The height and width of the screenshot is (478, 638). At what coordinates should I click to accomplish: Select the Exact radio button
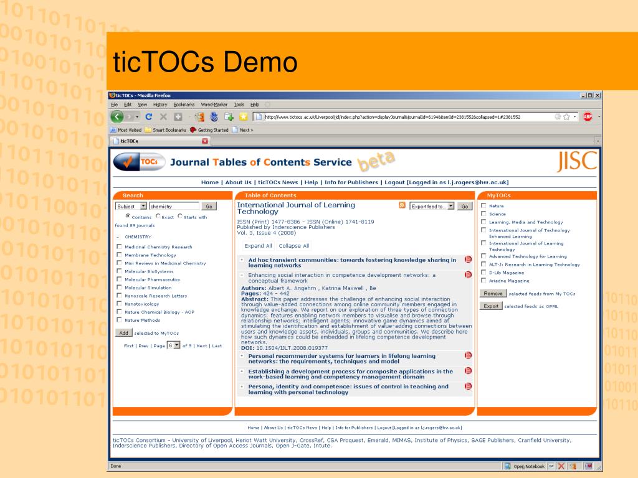click(x=158, y=216)
